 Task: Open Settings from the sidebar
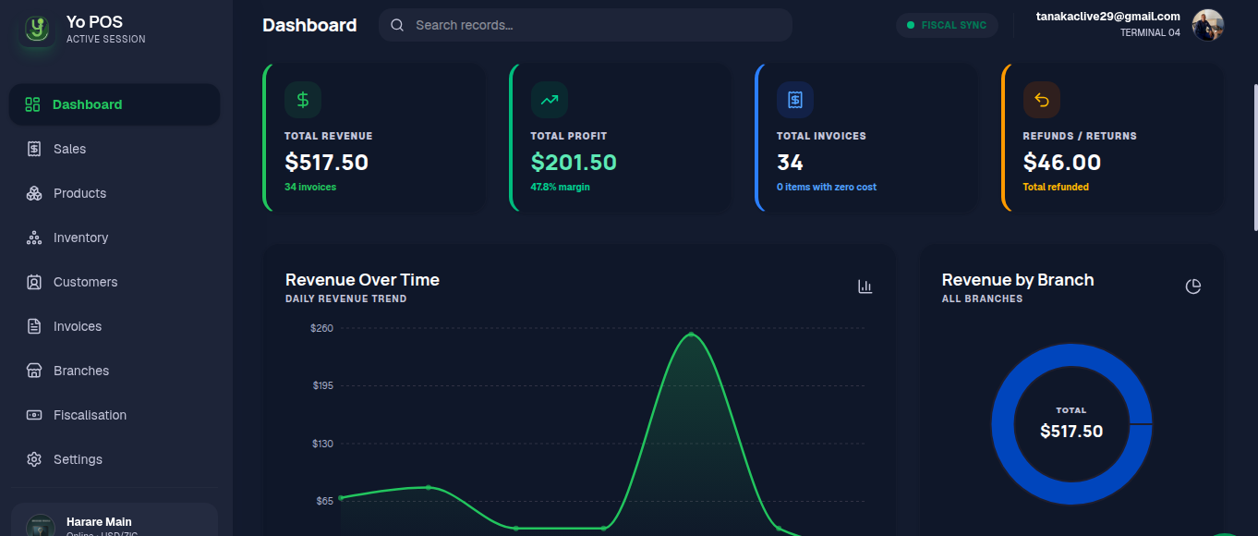[115, 459]
